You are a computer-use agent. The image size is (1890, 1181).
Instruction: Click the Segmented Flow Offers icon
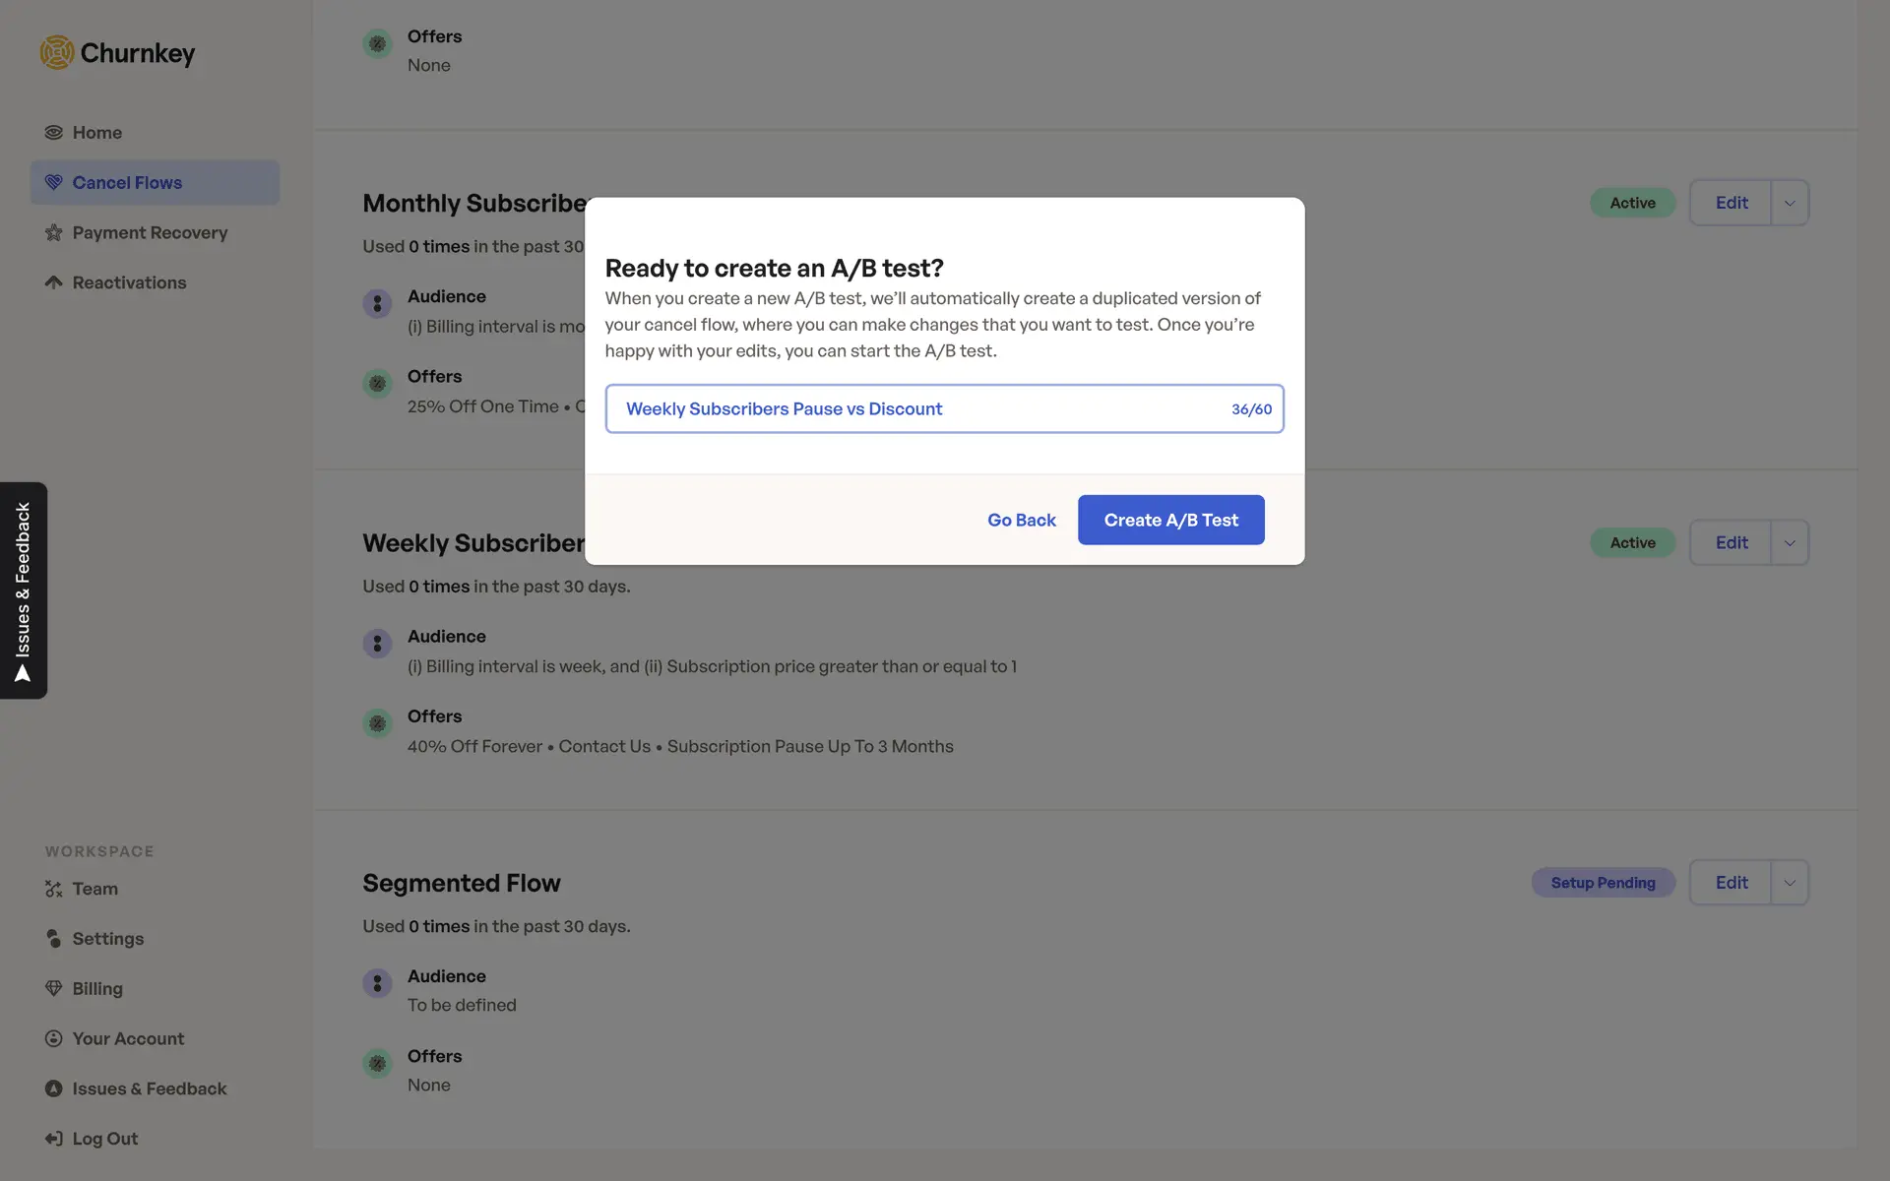coord(377,1063)
